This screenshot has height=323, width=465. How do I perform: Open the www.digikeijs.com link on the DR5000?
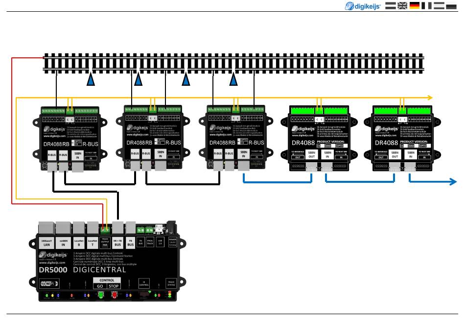point(52,263)
